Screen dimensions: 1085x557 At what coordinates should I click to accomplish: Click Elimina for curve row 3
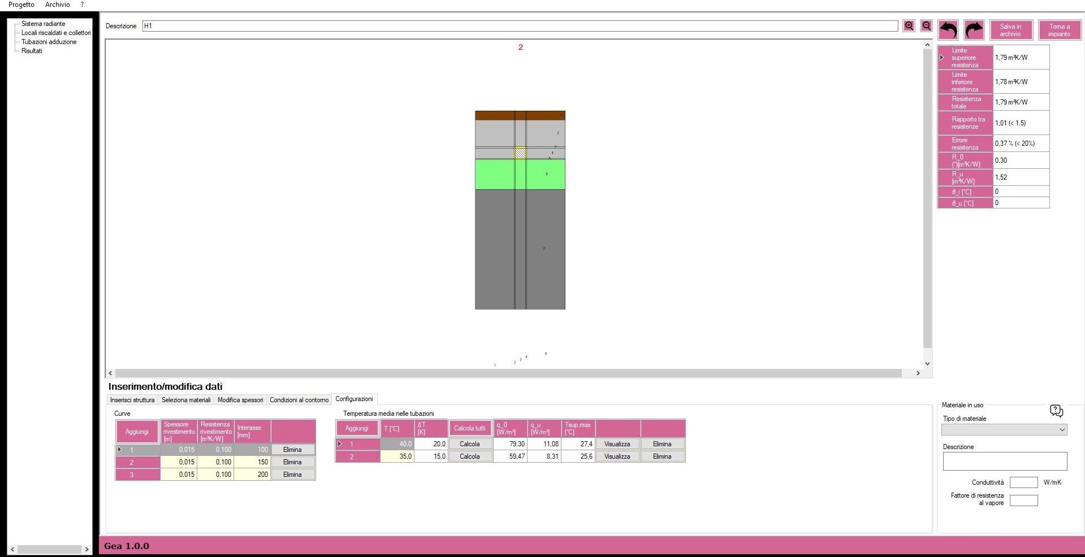click(x=292, y=475)
